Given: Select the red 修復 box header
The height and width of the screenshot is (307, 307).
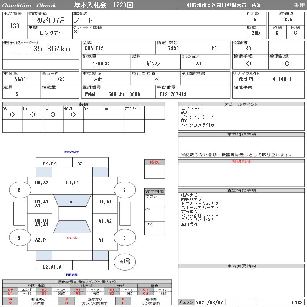Looking at the screenshot, I should [155, 162].
